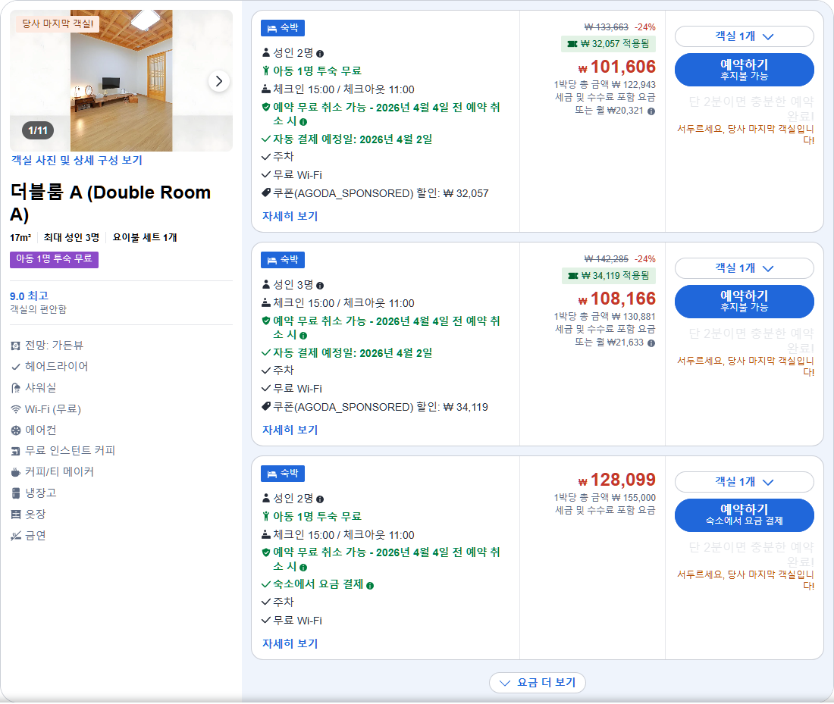The width and height of the screenshot is (834, 704).
Task: Open 객실 1개 dropdown for ₩101,606 offer
Action: tap(744, 36)
